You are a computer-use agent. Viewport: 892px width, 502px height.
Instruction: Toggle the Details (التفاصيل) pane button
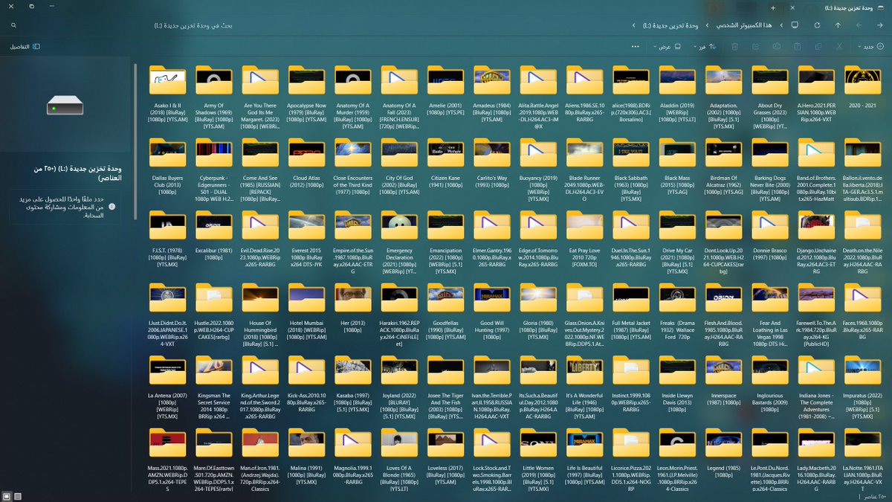[x=25, y=46]
